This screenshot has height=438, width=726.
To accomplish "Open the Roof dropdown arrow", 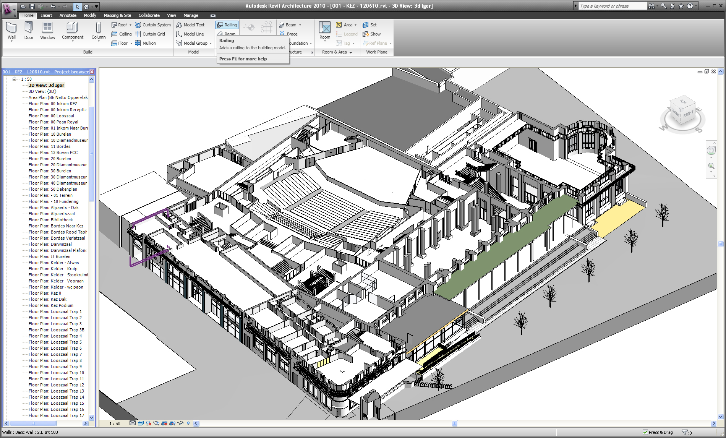I will 130,25.
